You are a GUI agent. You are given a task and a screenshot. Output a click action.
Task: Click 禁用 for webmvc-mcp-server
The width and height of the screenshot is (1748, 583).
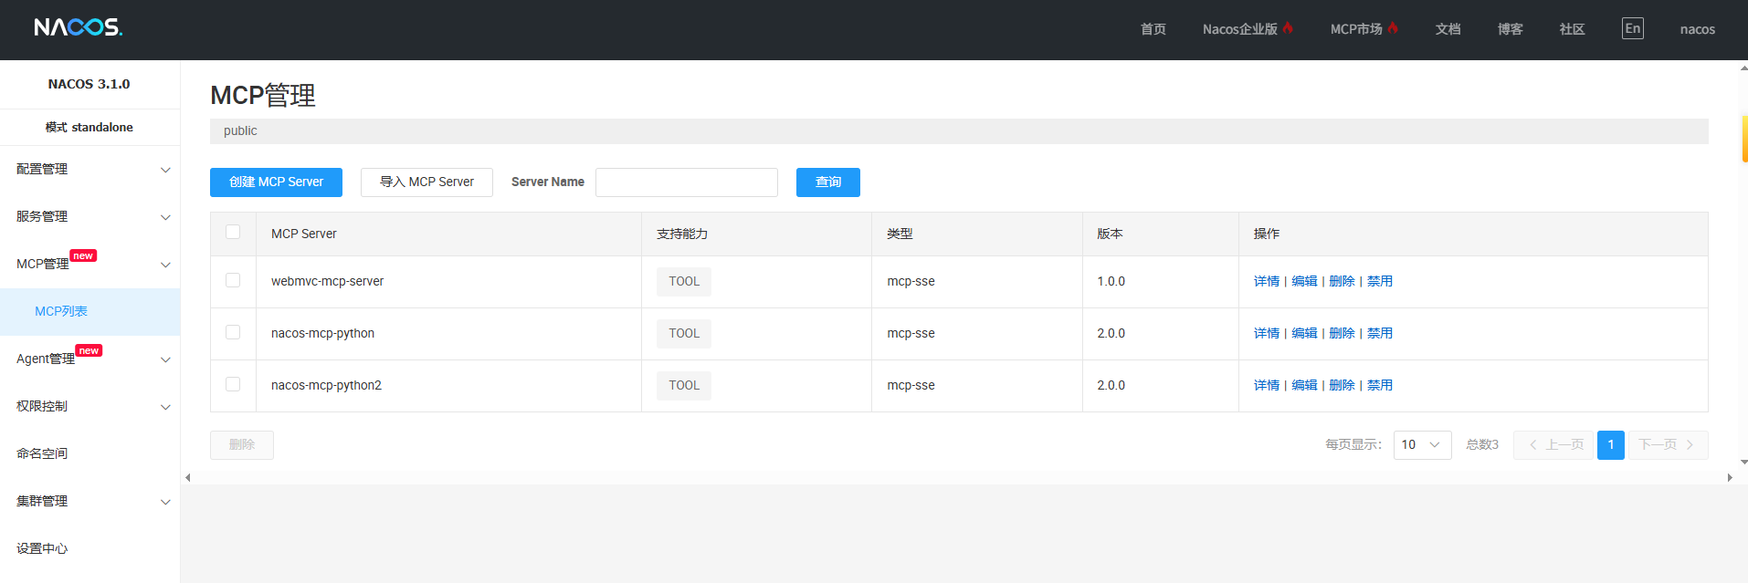(1380, 281)
